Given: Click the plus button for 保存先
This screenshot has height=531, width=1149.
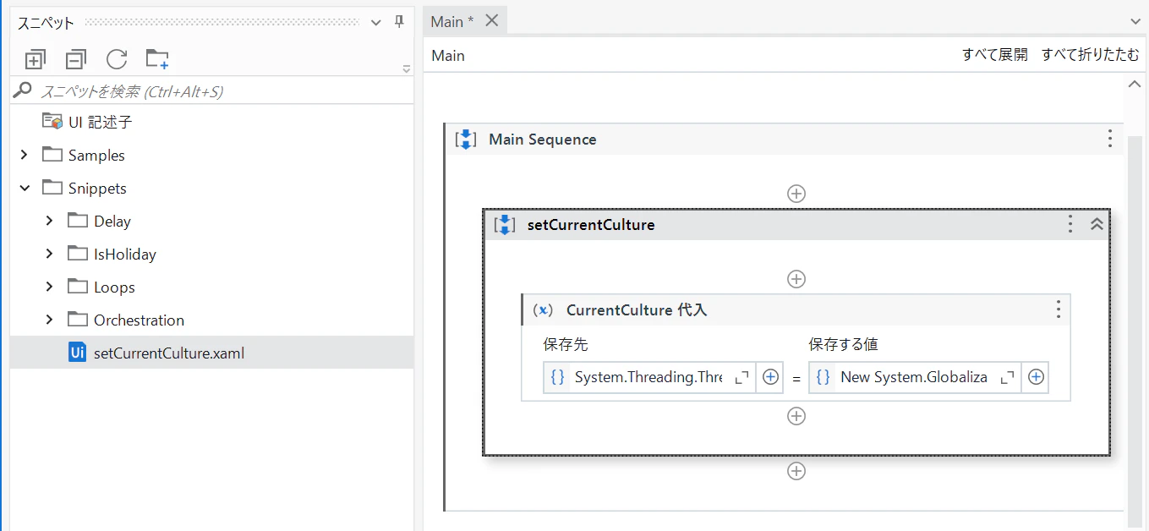Looking at the screenshot, I should click(x=770, y=377).
